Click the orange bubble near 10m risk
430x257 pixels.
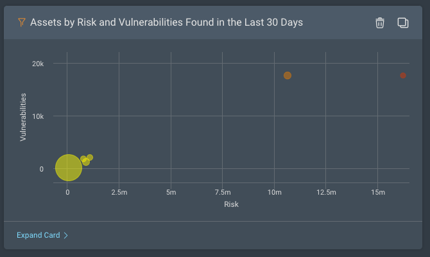pyautogui.click(x=288, y=76)
